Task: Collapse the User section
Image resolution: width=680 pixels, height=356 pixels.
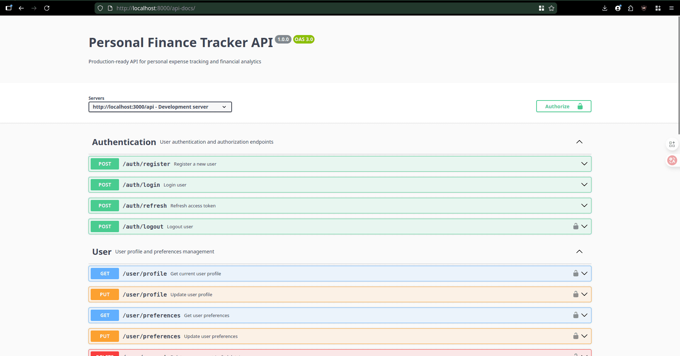Action: coord(579,252)
